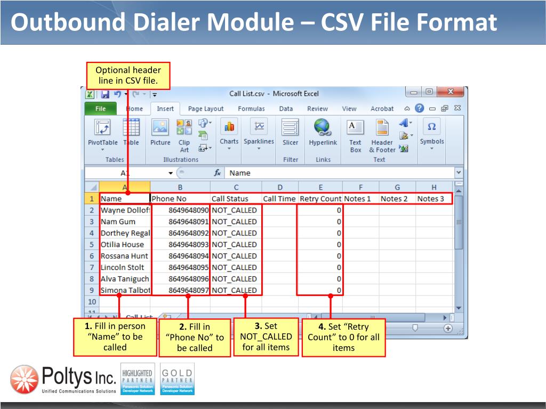
Task: Click the formula bar containing Name
Action: coord(340,173)
